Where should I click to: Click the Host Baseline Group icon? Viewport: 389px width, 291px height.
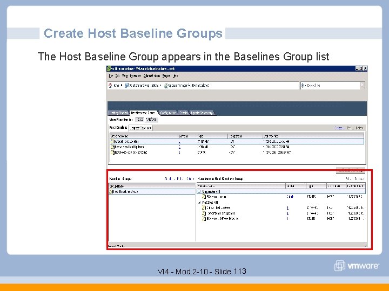(x=111, y=191)
